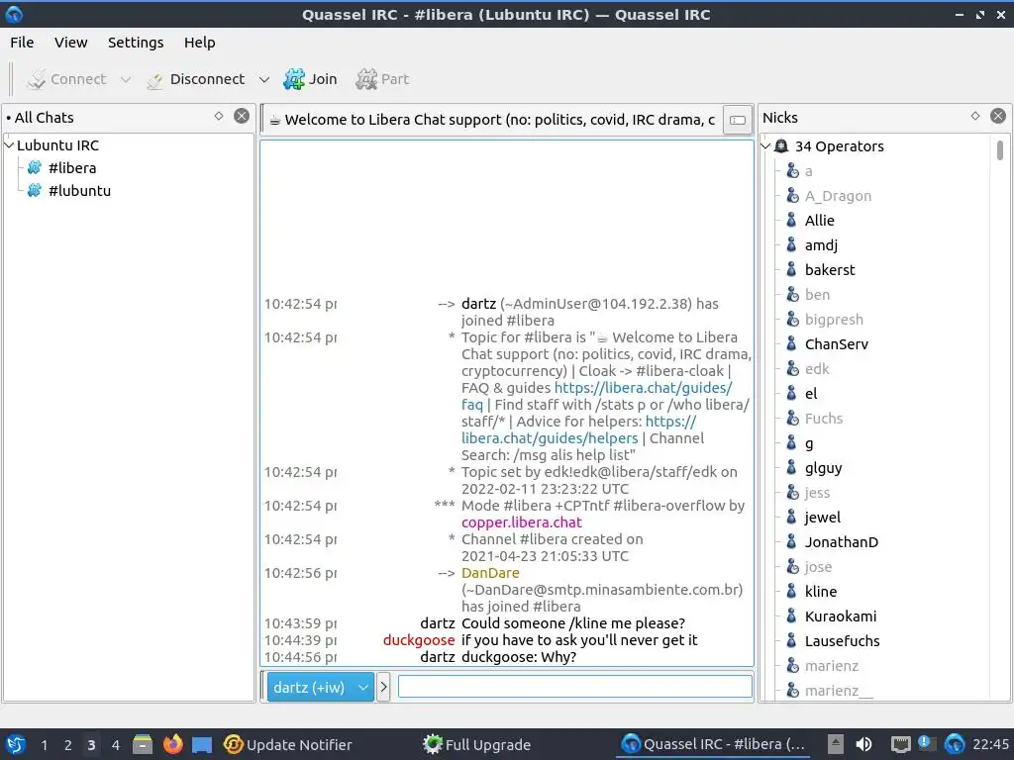Screen dimensions: 1014x760
Task: Click the user icon beside ChanServ
Action: coord(791,343)
